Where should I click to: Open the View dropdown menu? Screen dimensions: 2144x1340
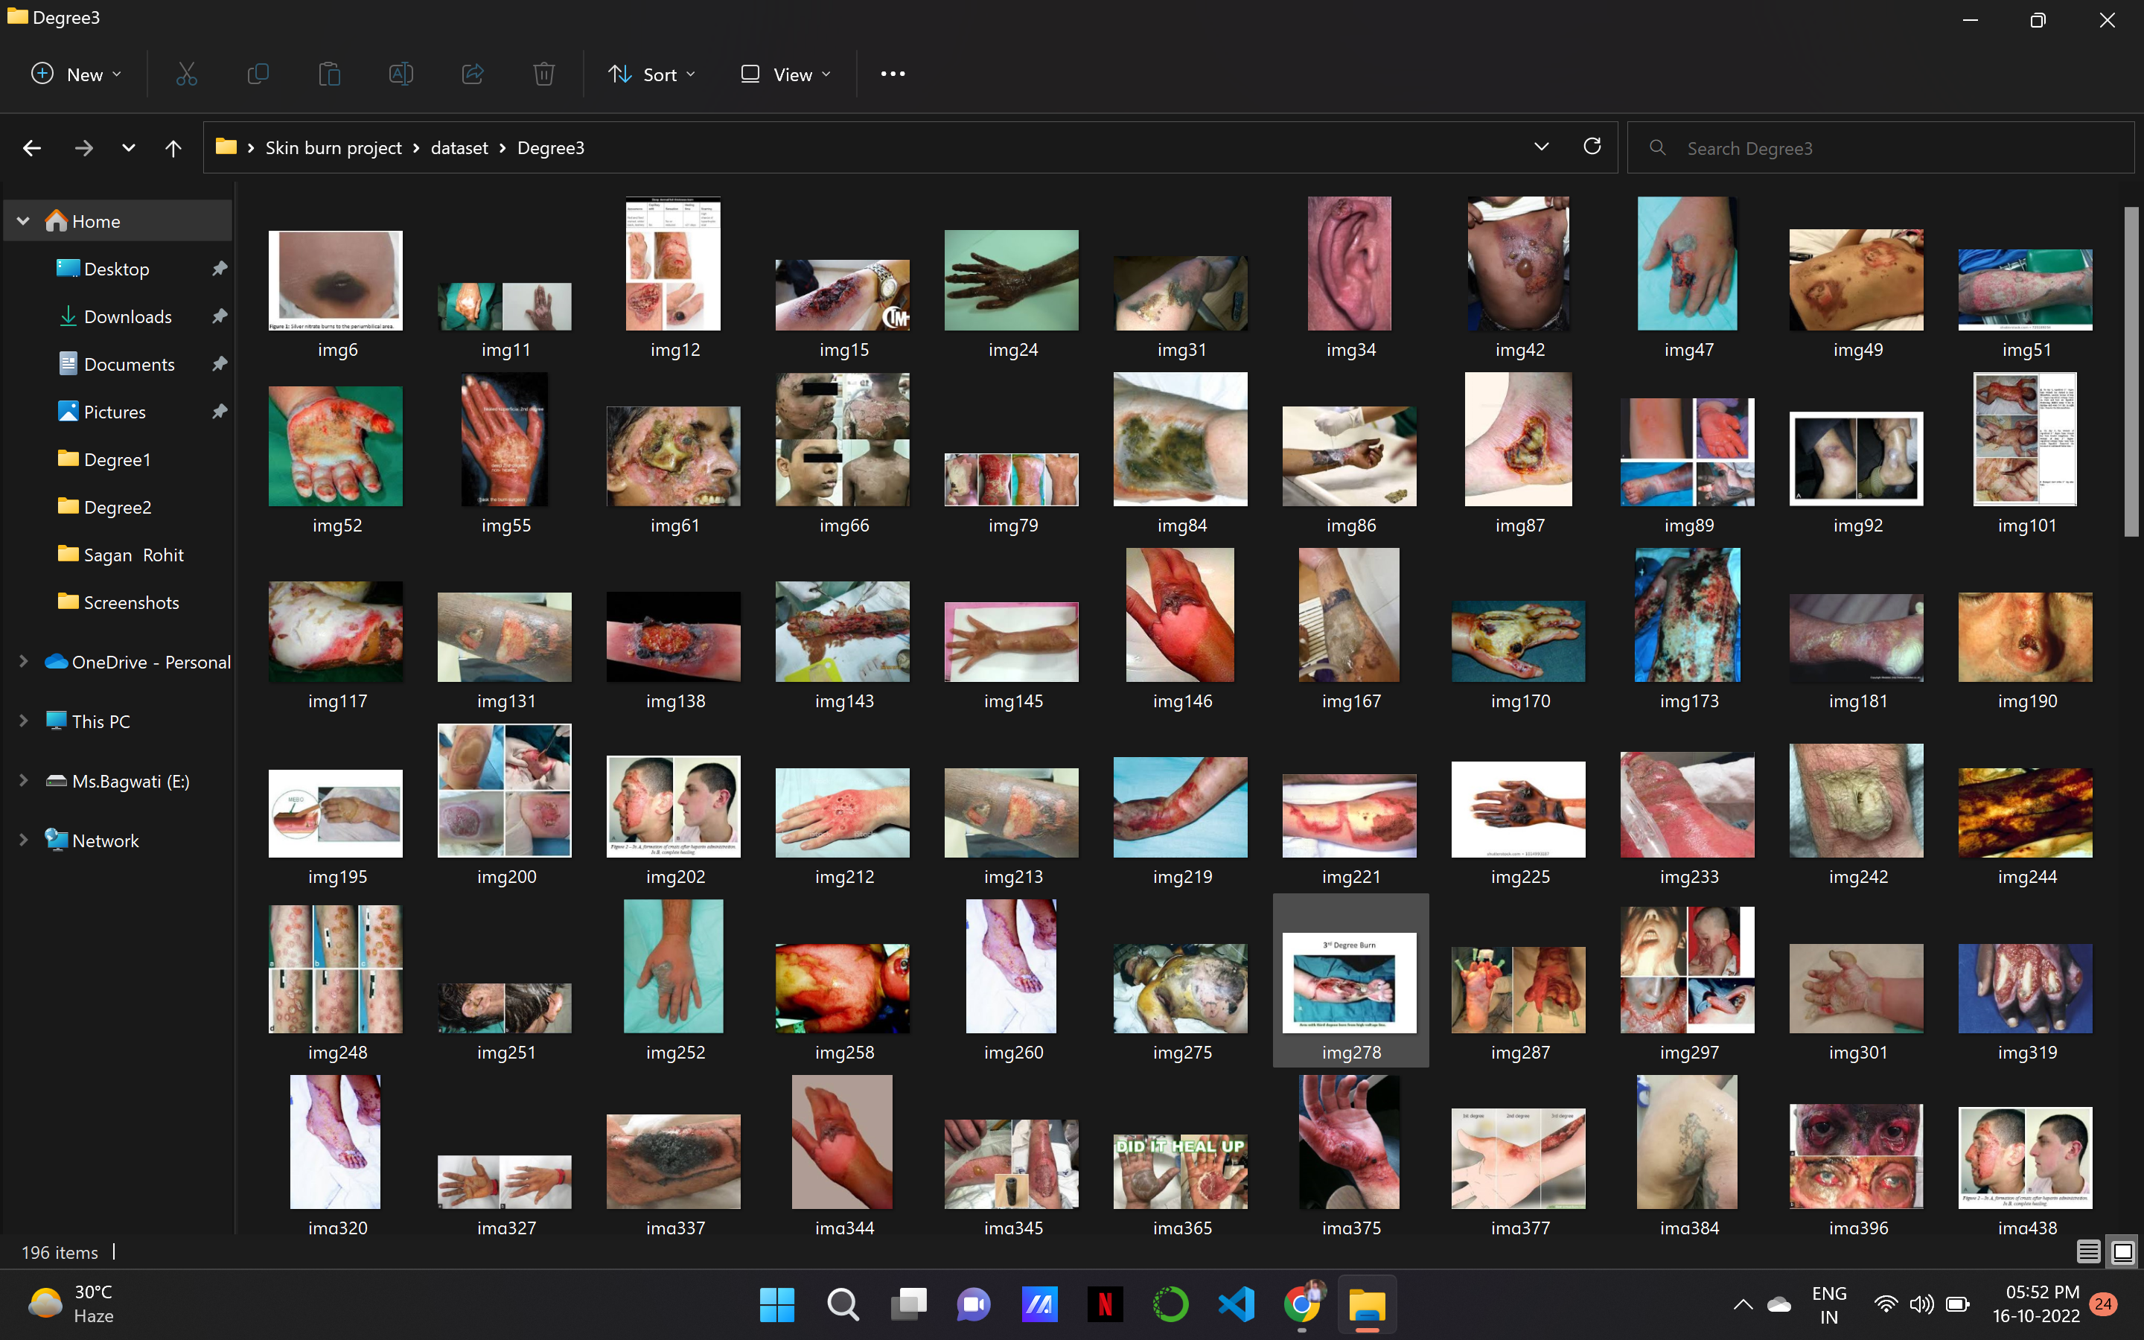(x=786, y=74)
